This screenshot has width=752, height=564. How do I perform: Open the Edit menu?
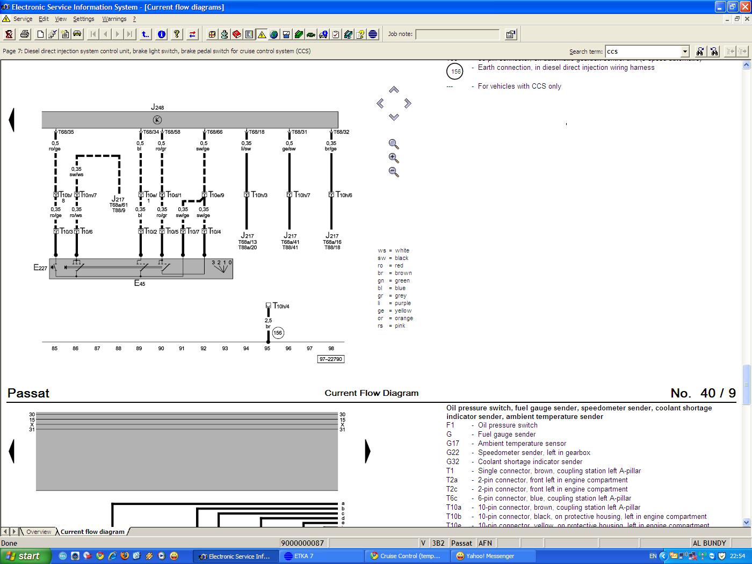(44, 19)
